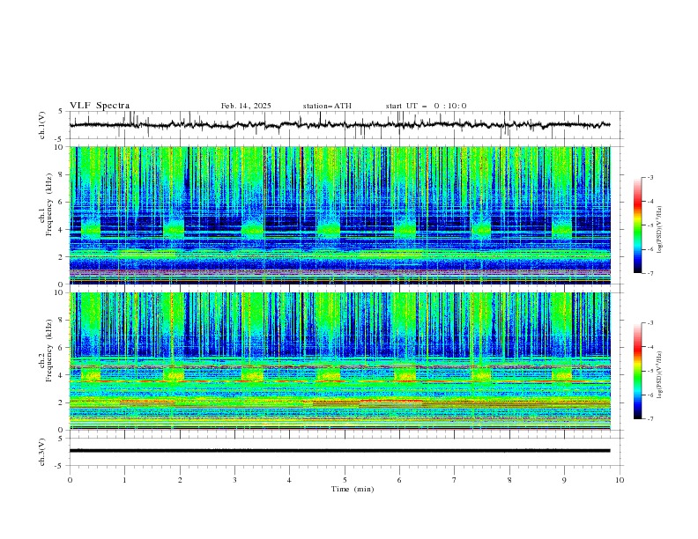Click the time axis tick label '10'
Viewport: 698px width, 539px height.
pyautogui.click(x=620, y=480)
